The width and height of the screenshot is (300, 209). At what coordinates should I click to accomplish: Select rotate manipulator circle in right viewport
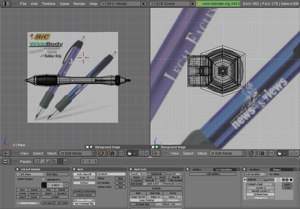tap(291, 153)
